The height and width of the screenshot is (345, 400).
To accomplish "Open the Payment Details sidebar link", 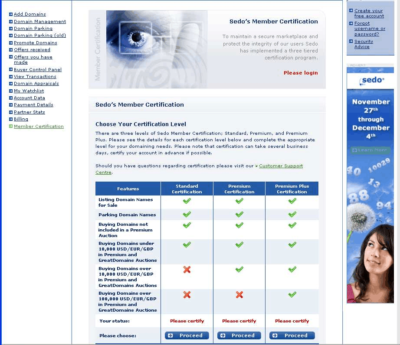I will 33,105.
